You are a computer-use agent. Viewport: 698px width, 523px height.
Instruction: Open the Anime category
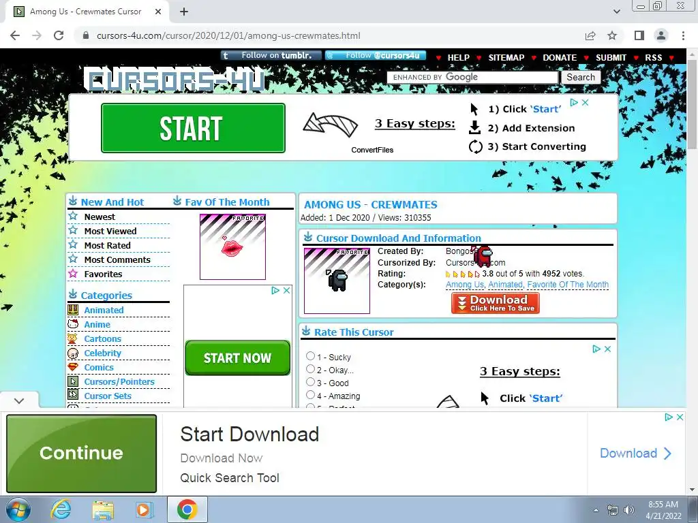coord(97,324)
